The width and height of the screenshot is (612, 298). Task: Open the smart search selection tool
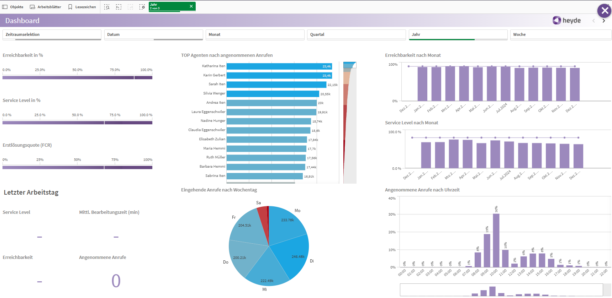tap(107, 7)
